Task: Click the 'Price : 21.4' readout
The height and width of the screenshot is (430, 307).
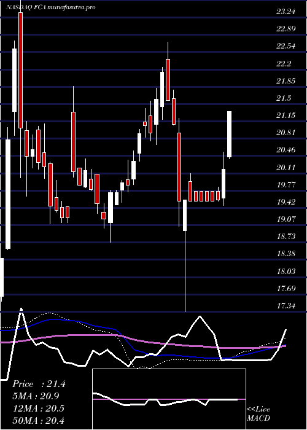Action: 39,384
